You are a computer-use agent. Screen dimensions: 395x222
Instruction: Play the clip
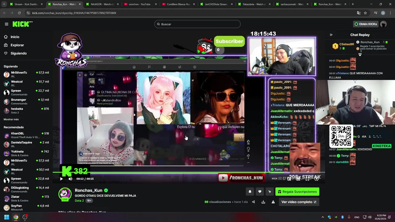click(61, 179)
